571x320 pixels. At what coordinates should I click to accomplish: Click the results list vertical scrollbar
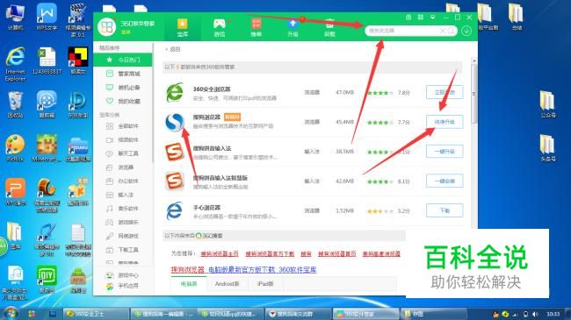coord(473,95)
